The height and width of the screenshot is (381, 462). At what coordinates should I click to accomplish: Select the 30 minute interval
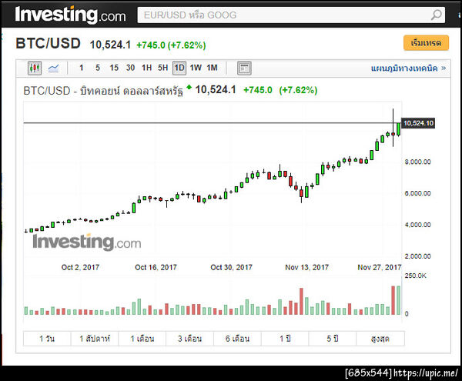(130, 68)
